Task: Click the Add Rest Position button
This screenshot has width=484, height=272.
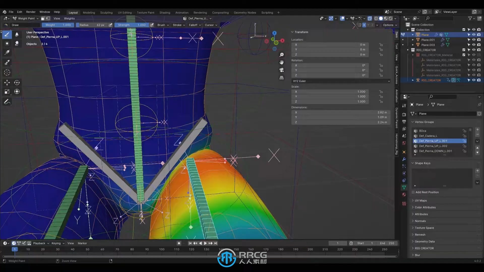Action: (x=427, y=192)
